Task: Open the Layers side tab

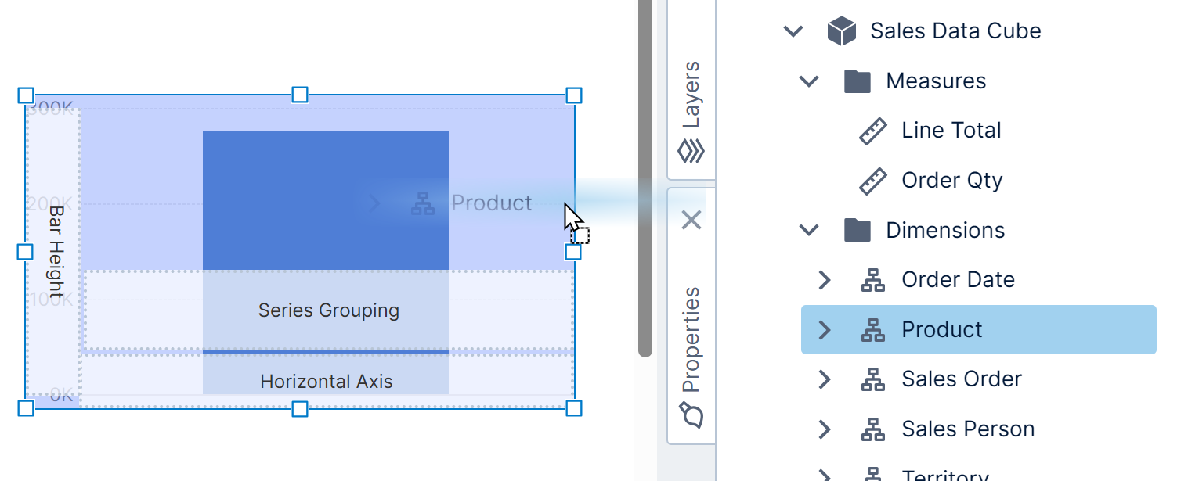Action: coord(691,109)
